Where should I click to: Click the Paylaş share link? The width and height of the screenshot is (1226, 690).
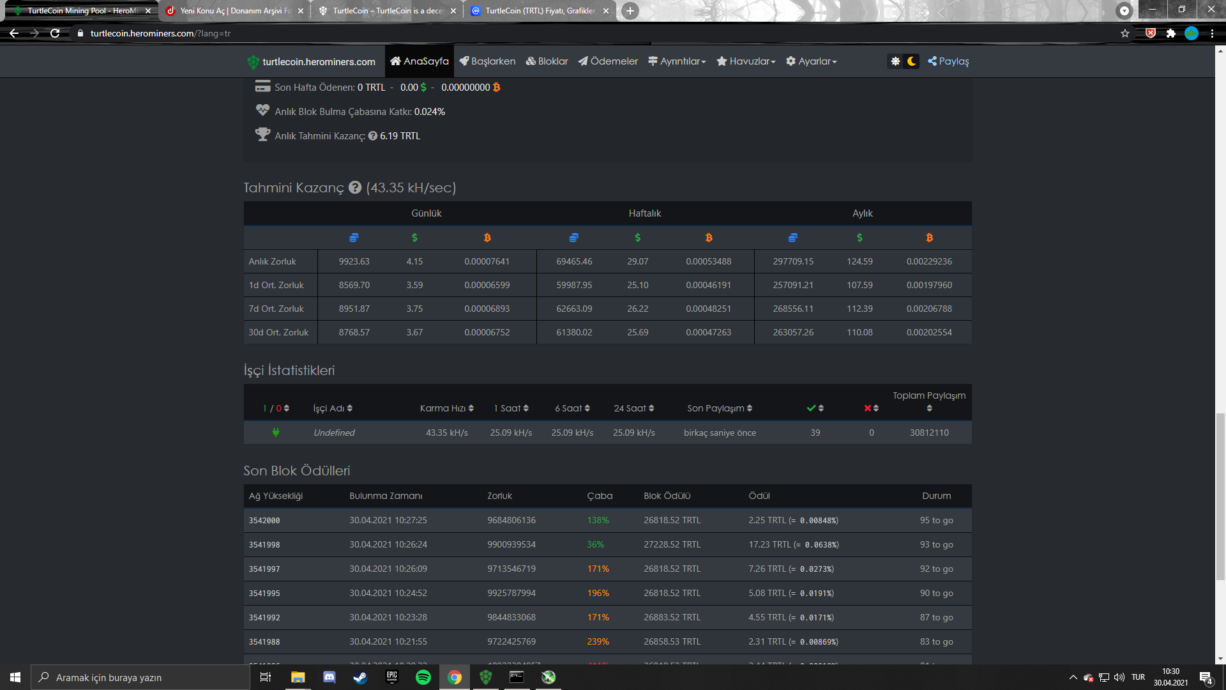[x=948, y=61]
